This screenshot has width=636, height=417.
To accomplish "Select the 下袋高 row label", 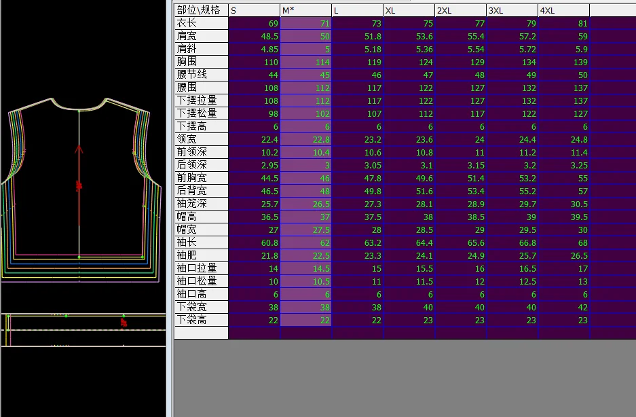I will click(x=201, y=320).
